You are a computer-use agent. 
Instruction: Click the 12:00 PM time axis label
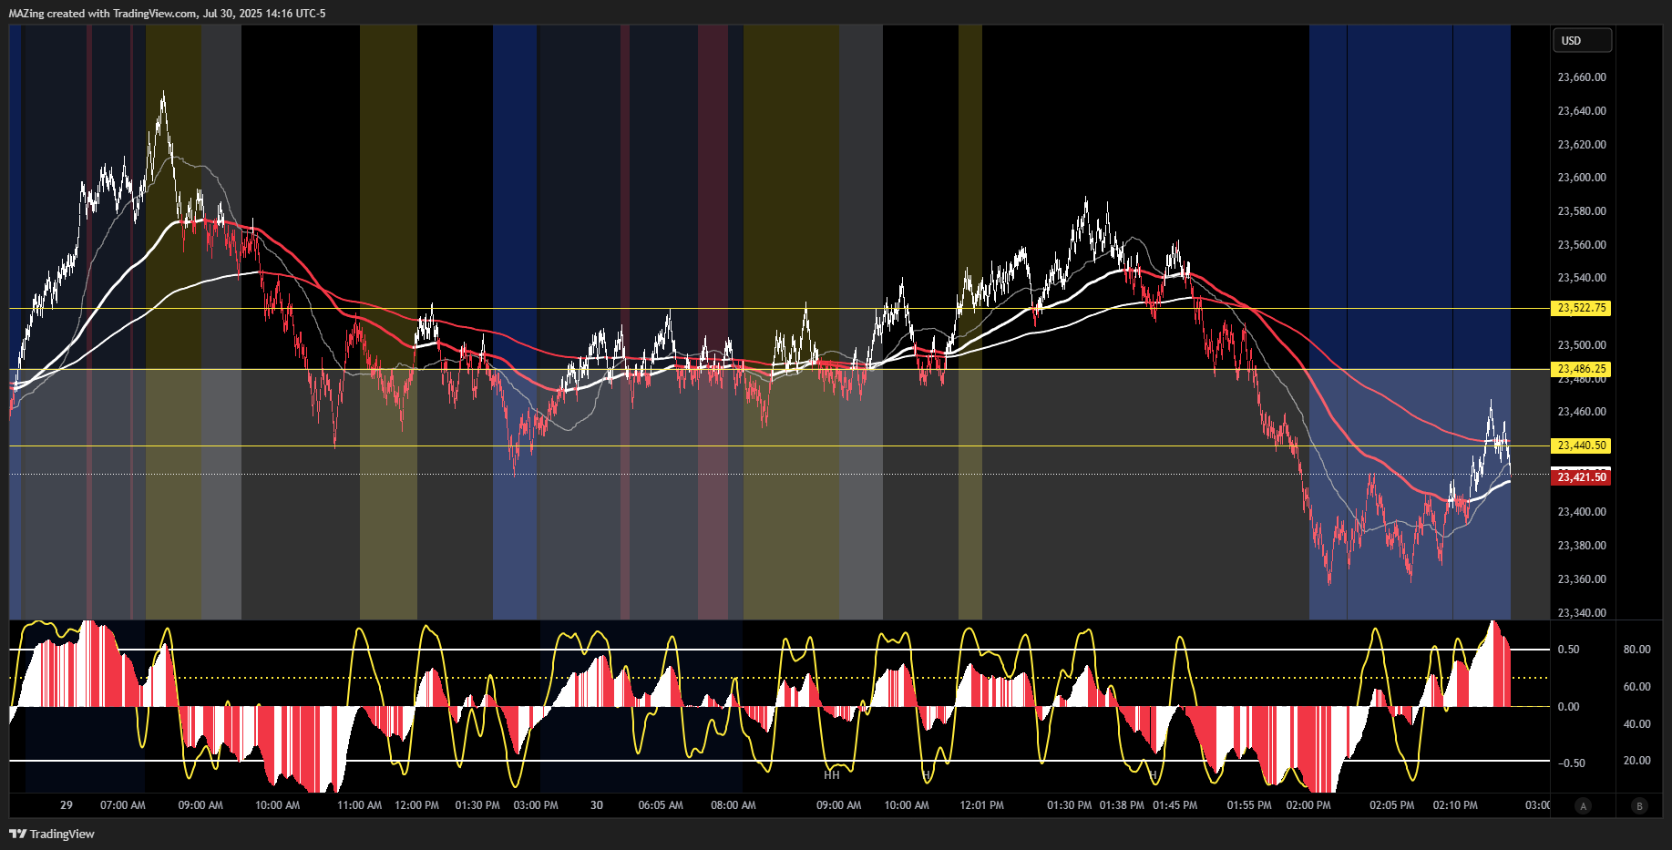coord(416,805)
